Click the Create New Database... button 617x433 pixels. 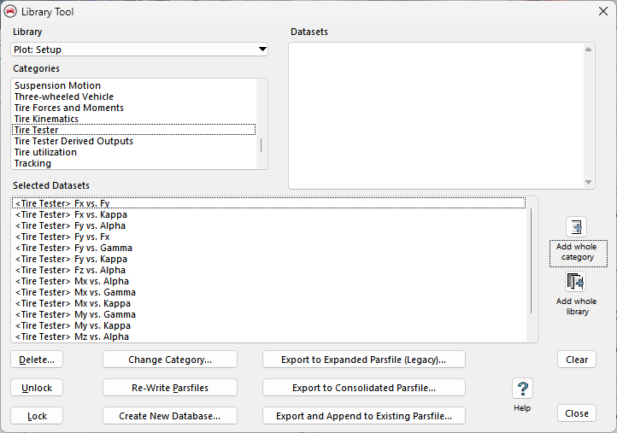pyautogui.click(x=170, y=416)
